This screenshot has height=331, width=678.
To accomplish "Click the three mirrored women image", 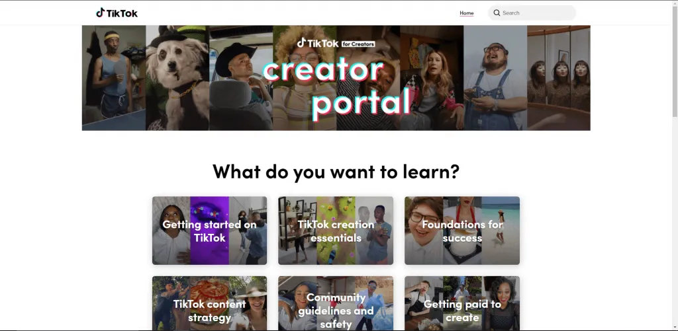I will pos(559,78).
